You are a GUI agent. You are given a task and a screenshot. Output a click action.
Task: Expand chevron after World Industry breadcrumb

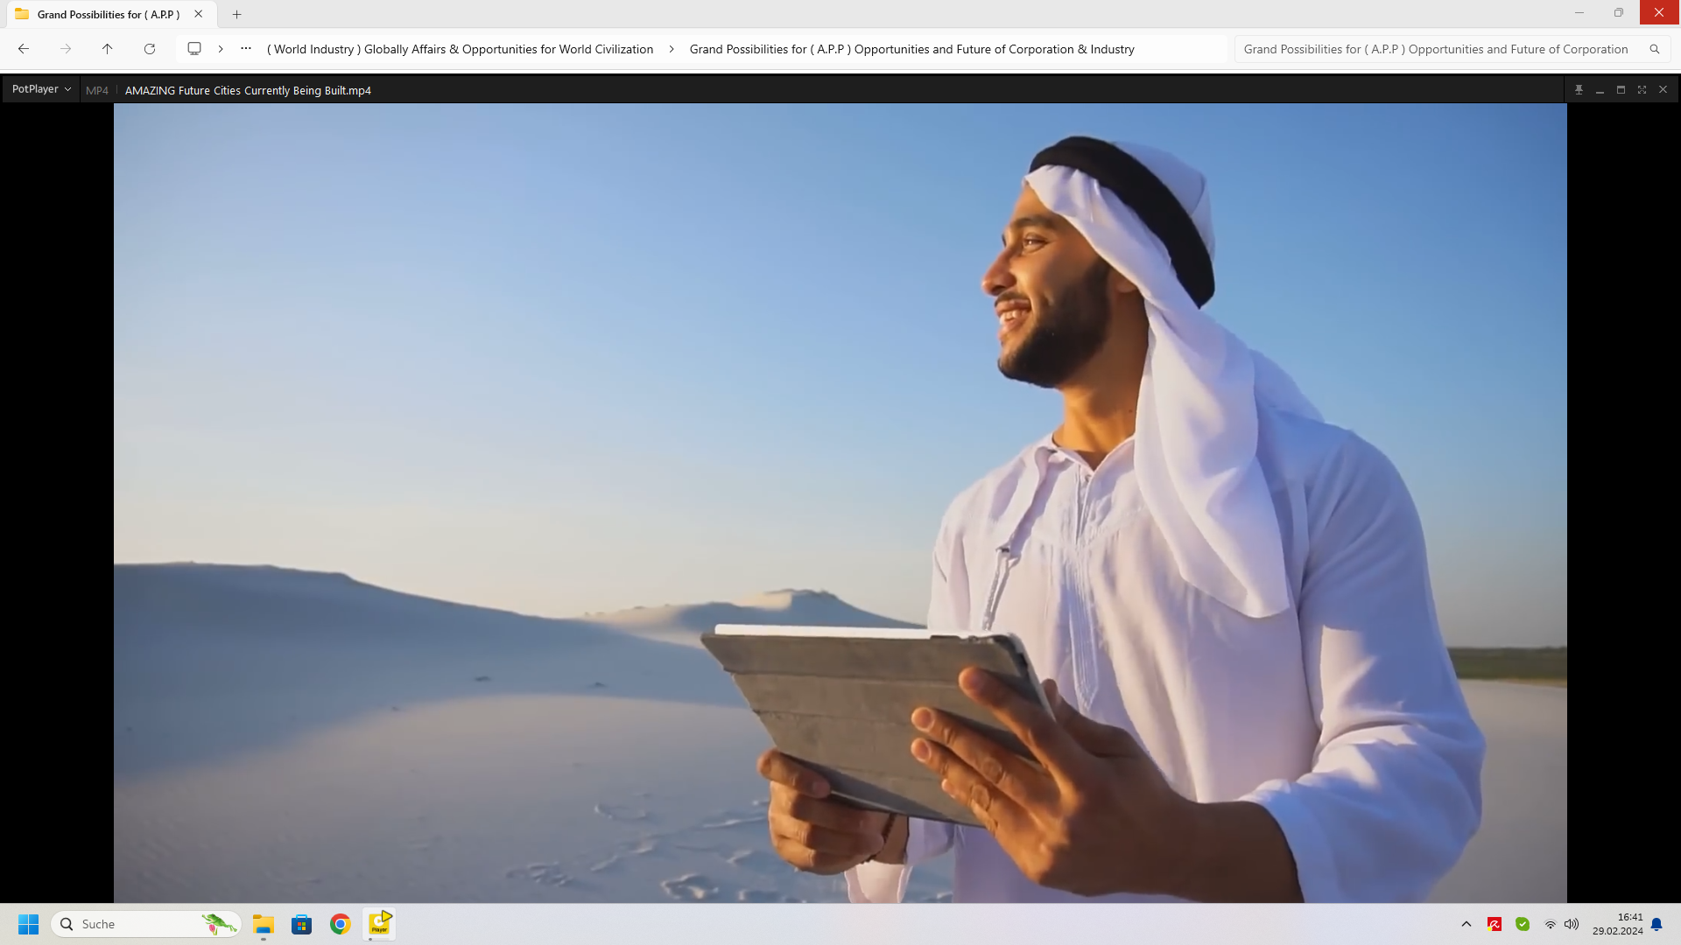tap(672, 49)
